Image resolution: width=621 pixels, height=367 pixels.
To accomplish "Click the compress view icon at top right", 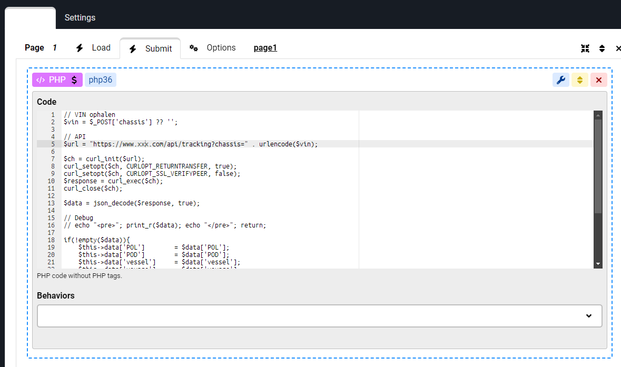I will (585, 48).
